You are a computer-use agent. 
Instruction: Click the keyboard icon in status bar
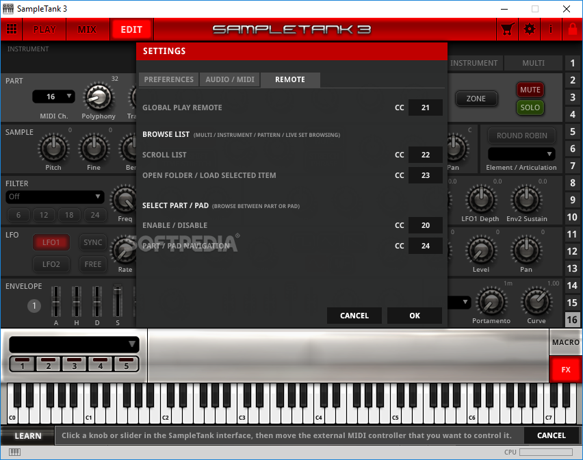point(14,452)
